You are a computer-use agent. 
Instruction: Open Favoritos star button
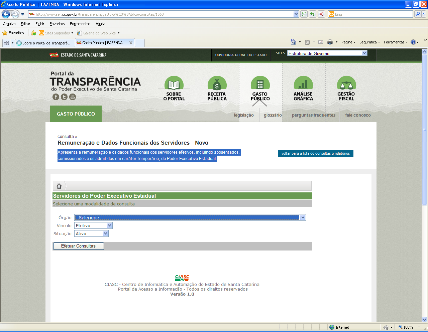pos(13,33)
